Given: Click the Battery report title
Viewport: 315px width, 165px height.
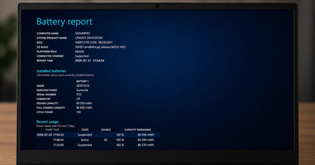Looking at the screenshot, I should tap(65, 22).
